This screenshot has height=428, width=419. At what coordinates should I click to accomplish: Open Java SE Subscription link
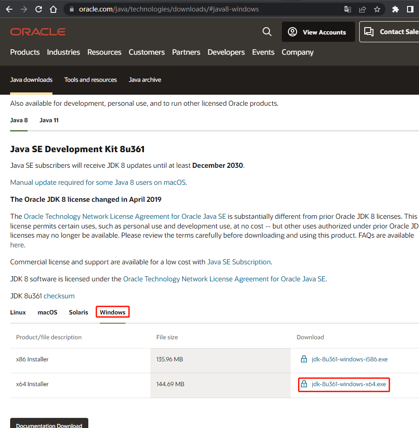coord(239,262)
